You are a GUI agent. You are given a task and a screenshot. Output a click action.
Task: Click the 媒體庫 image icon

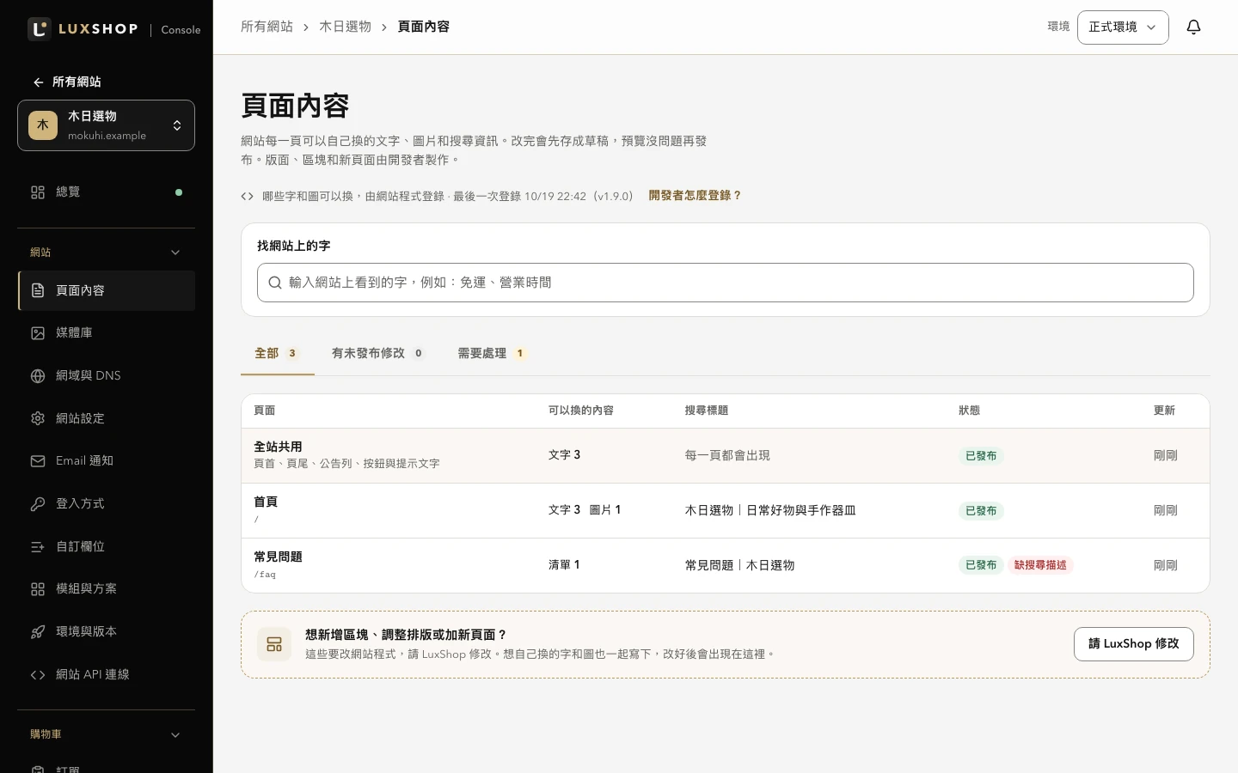pos(38,333)
